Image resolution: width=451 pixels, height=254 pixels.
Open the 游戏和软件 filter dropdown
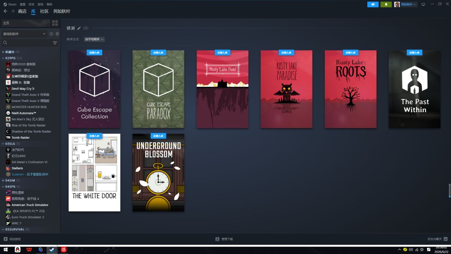point(24,34)
